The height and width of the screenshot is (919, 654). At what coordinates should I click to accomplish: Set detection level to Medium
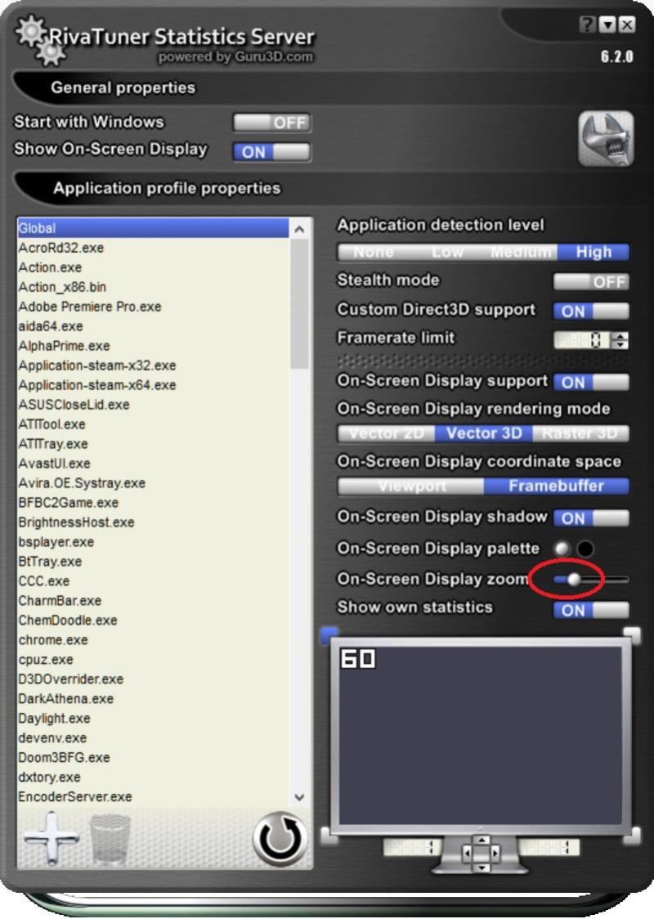pyautogui.click(x=521, y=252)
